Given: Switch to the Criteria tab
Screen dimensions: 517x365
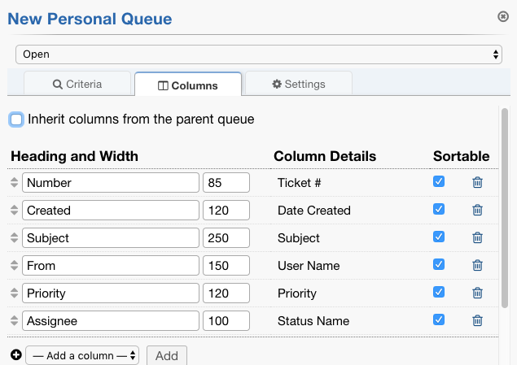Looking at the screenshot, I should pos(77,84).
